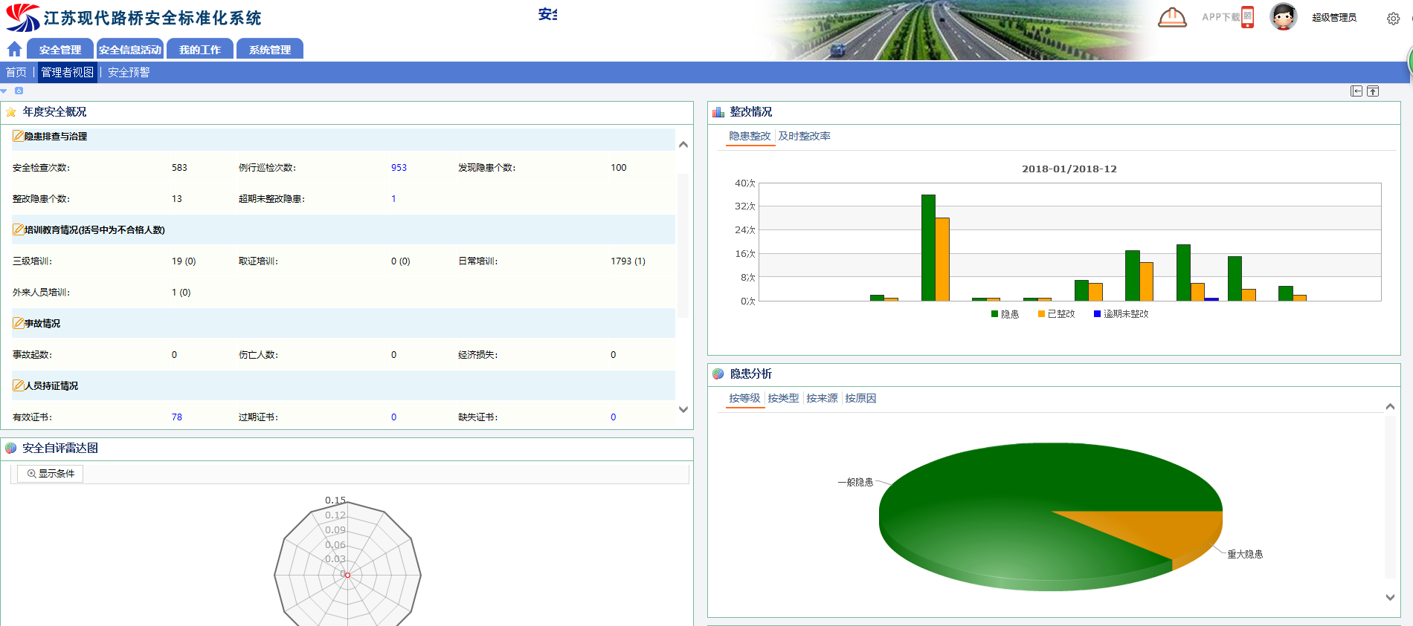The width and height of the screenshot is (1413, 626).
Task: Toggle the 隐患 green legend series
Action: [x=1004, y=314]
